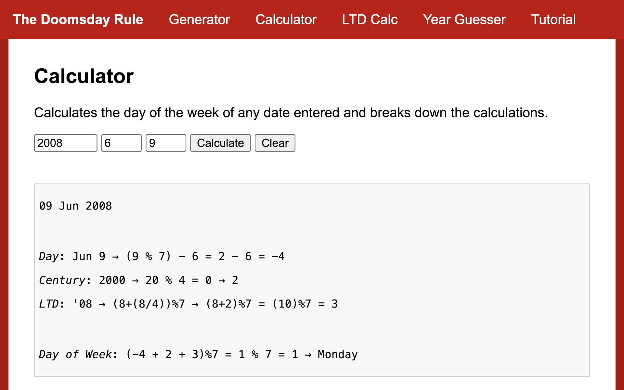Open the Tutorial page

pyautogui.click(x=553, y=19)
